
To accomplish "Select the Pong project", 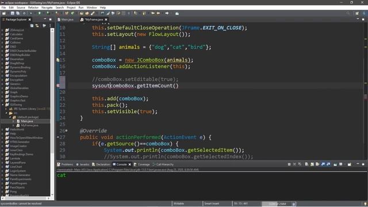I will point(13,191).
